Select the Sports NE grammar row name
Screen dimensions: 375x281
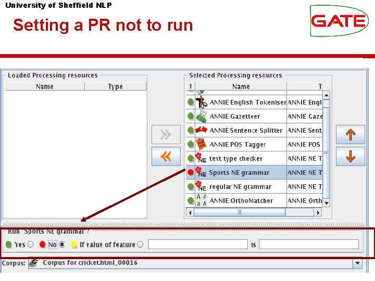[239, 173]
